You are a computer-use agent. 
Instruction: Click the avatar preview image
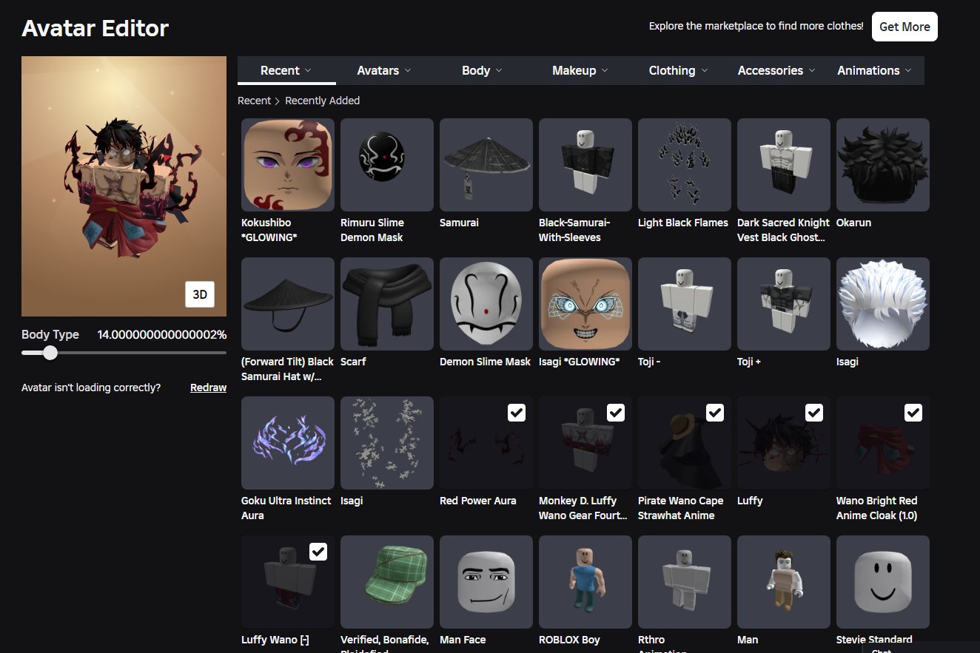pyautogui.click(x=124, y=187)
